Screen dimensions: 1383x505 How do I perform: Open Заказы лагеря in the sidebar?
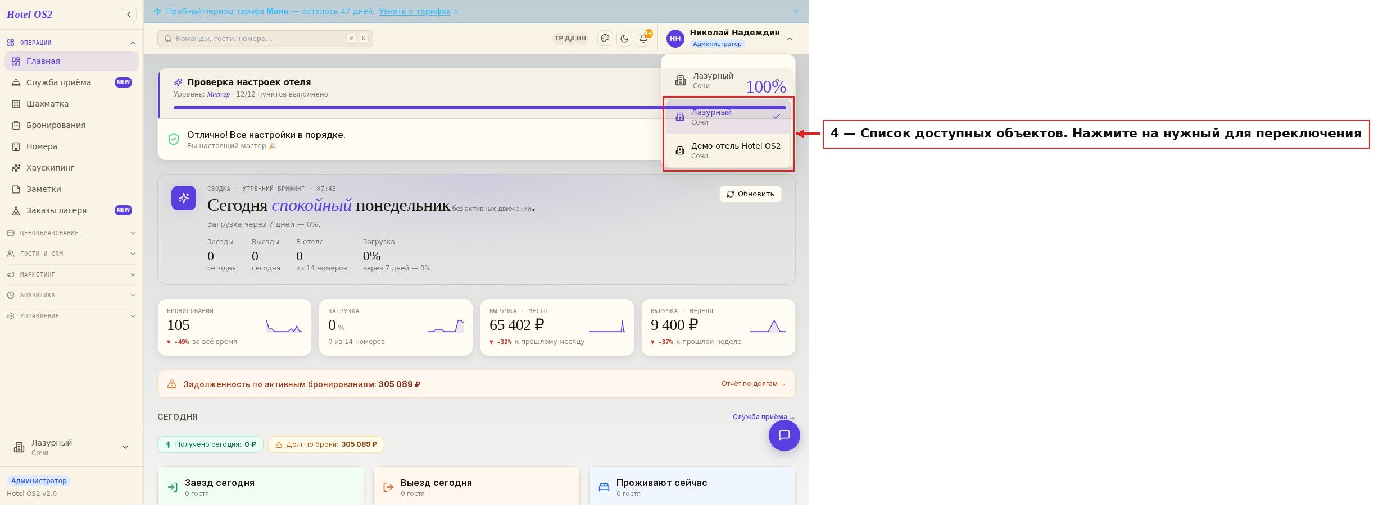pos(71,210)
